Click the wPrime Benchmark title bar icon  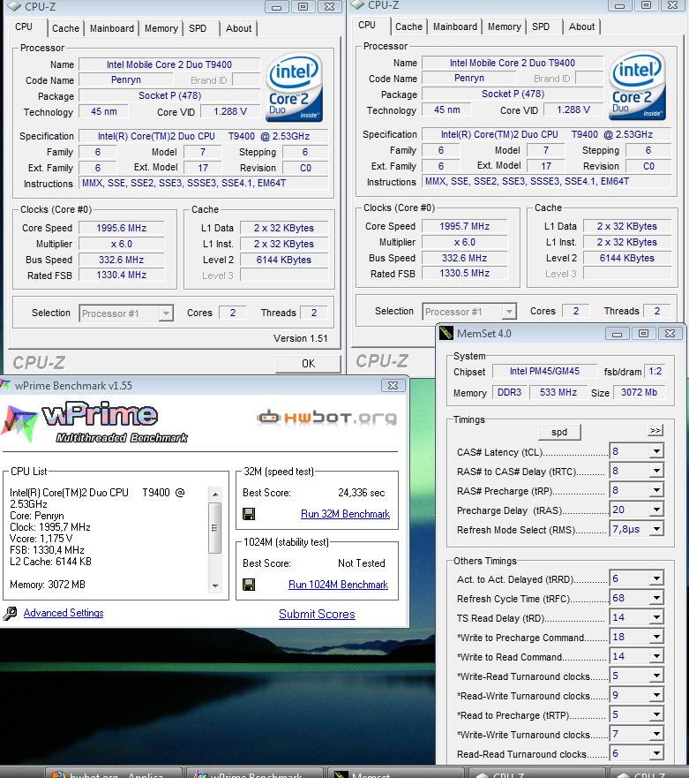click(6, 385)
